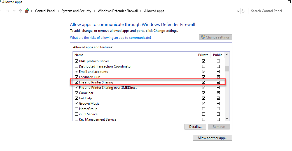Click the Remove button
292x151 pixels.
point(219,127)
